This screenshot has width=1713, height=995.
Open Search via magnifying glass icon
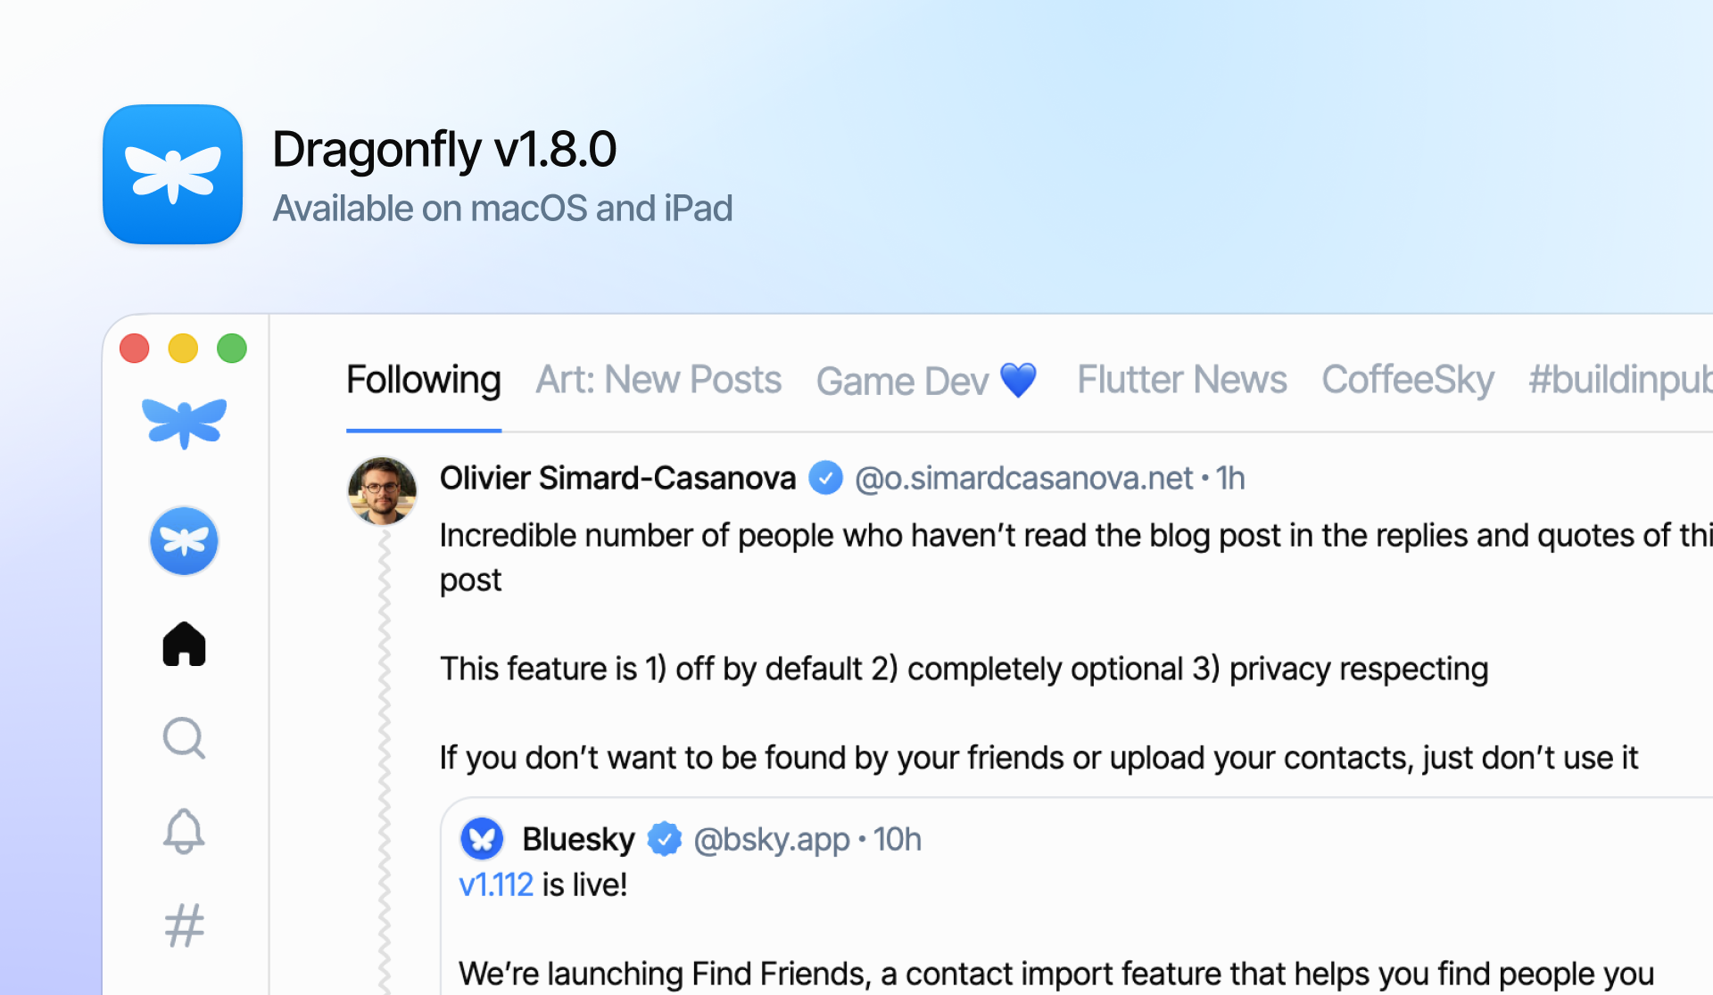tap(184, 738)
